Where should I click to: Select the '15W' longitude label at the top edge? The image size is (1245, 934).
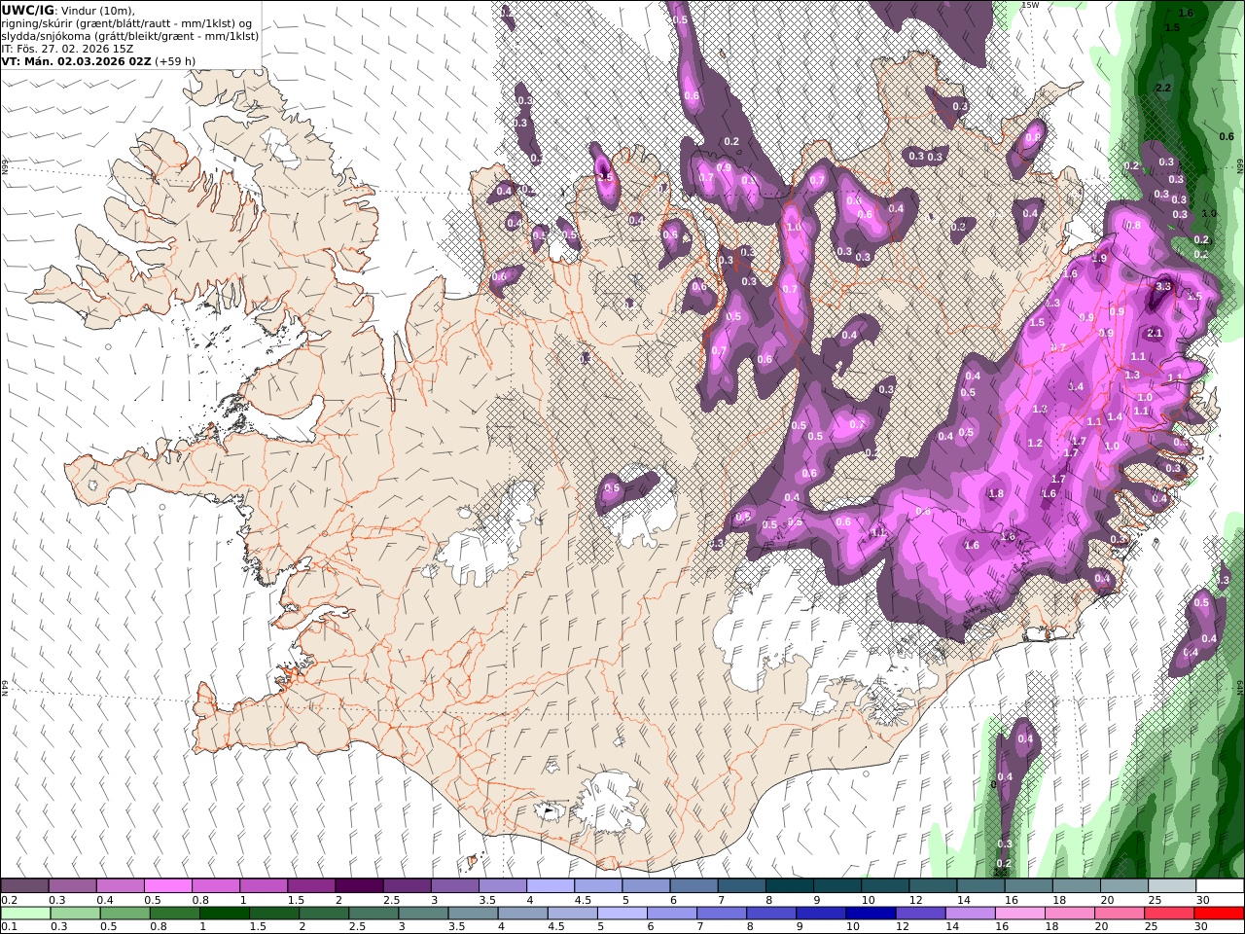click(1030, 5)
